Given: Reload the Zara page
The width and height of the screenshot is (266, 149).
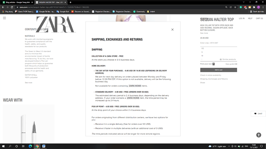Looking at the screenshot, I should click(12, 7).
